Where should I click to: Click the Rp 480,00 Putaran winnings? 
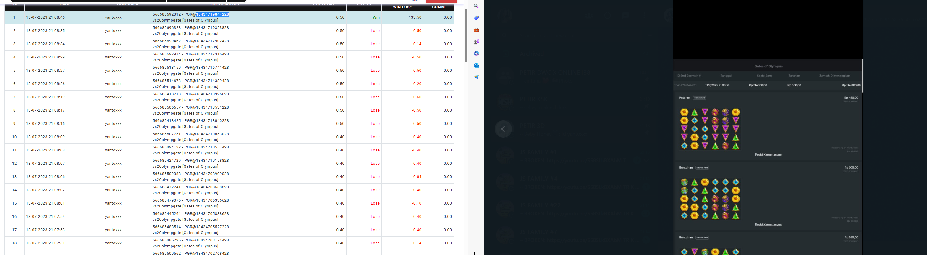point(851,98)
